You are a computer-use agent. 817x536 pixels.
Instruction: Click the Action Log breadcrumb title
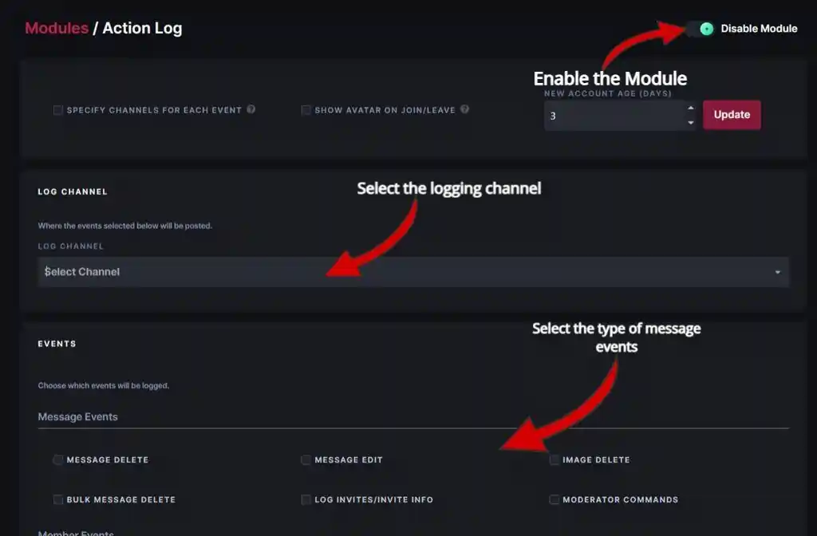pos(142,29)
